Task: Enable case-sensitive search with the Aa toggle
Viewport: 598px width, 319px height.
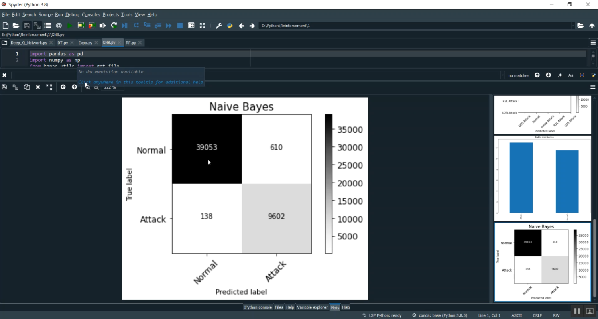Action: click(x=571, y=75)
